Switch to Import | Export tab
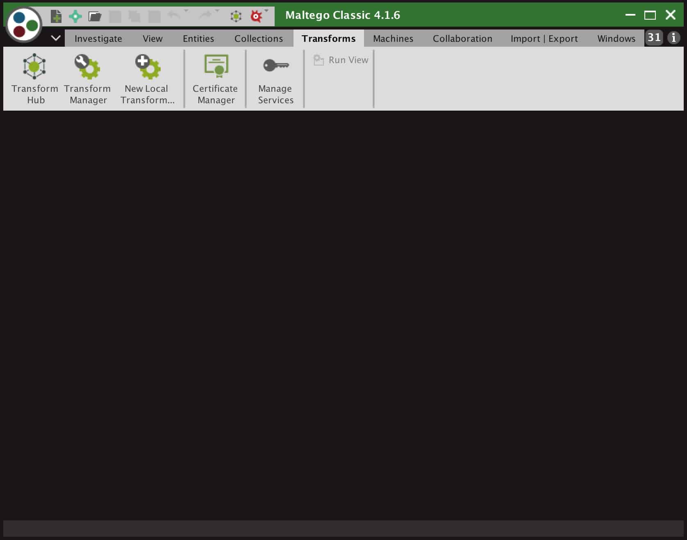The width and height of the screenshot is (687, 540). 544,39
